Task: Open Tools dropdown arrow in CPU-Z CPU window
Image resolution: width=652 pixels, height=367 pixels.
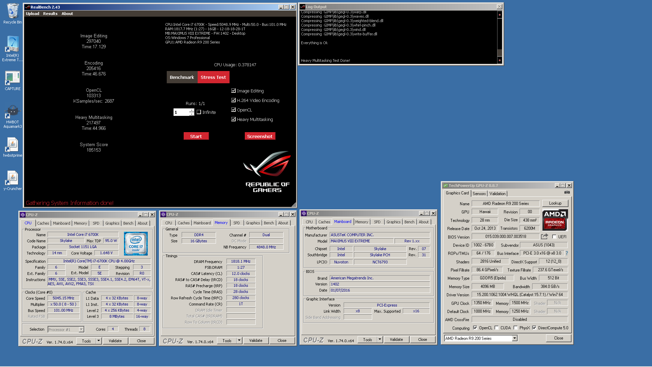Action: tap(98, 341)
